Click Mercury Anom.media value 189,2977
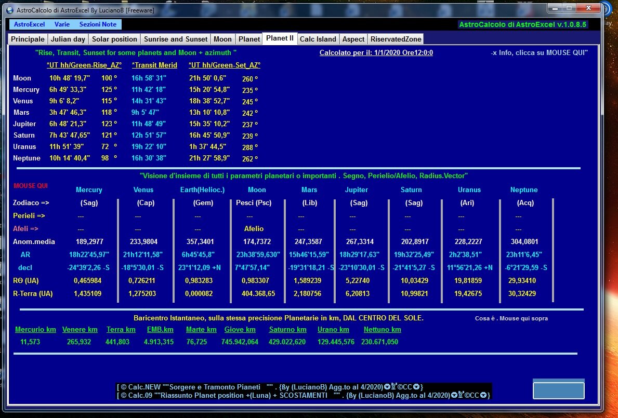This screenshot has width=618, height=418. pos(89,241)
